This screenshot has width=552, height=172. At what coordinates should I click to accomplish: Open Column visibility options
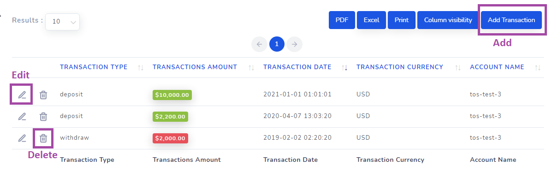click(x=448, y=20)
